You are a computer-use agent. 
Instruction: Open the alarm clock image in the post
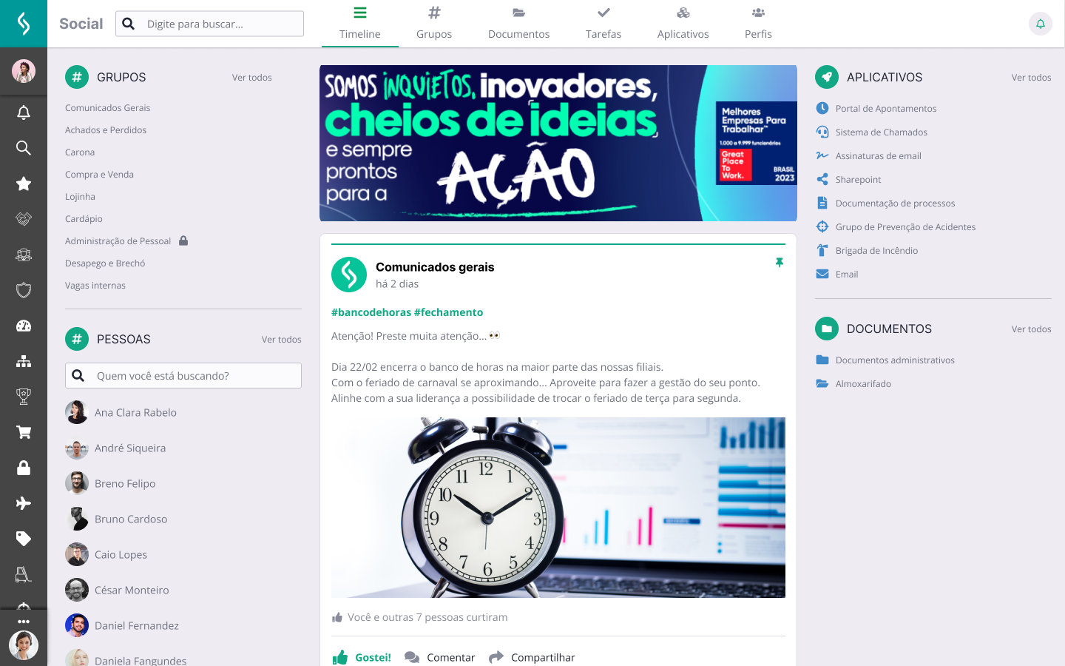pyautogui.click(x=558, y=508)
